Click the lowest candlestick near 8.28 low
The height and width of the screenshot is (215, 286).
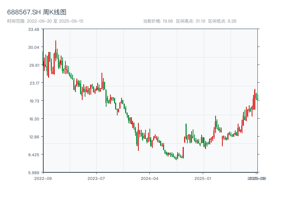[x=176, y=158]
